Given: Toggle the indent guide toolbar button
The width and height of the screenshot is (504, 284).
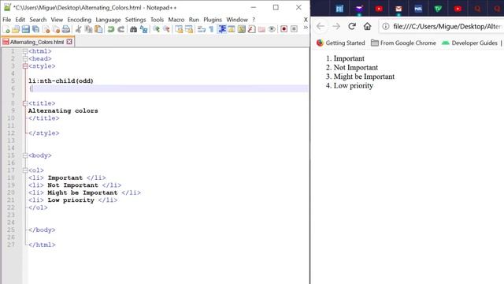Looking at the screenshot, I should pyautogui.click(x=222, y=29).
